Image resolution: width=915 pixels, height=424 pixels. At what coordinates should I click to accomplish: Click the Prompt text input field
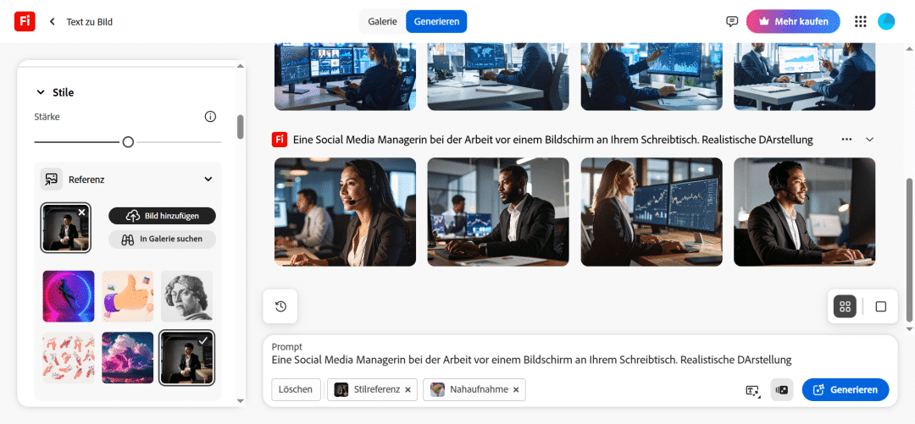(x=531, y=360)
